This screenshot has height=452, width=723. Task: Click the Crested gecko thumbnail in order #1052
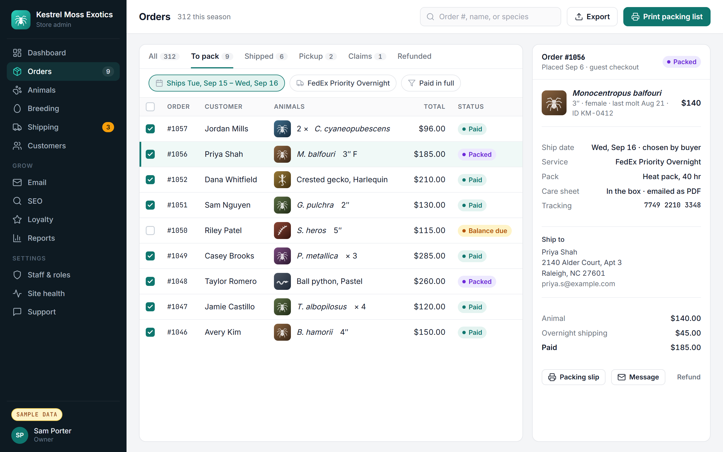pos(282,180)
